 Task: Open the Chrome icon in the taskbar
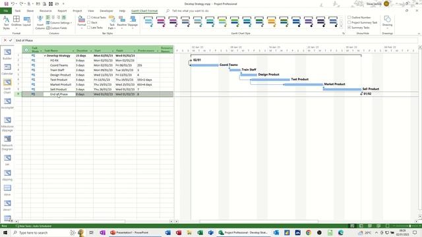309,232
